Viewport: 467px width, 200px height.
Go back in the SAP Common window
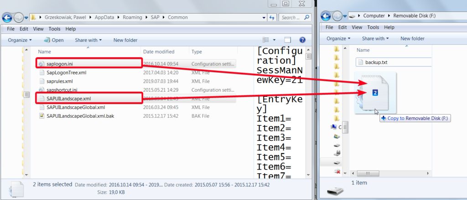tap(7, 17)
